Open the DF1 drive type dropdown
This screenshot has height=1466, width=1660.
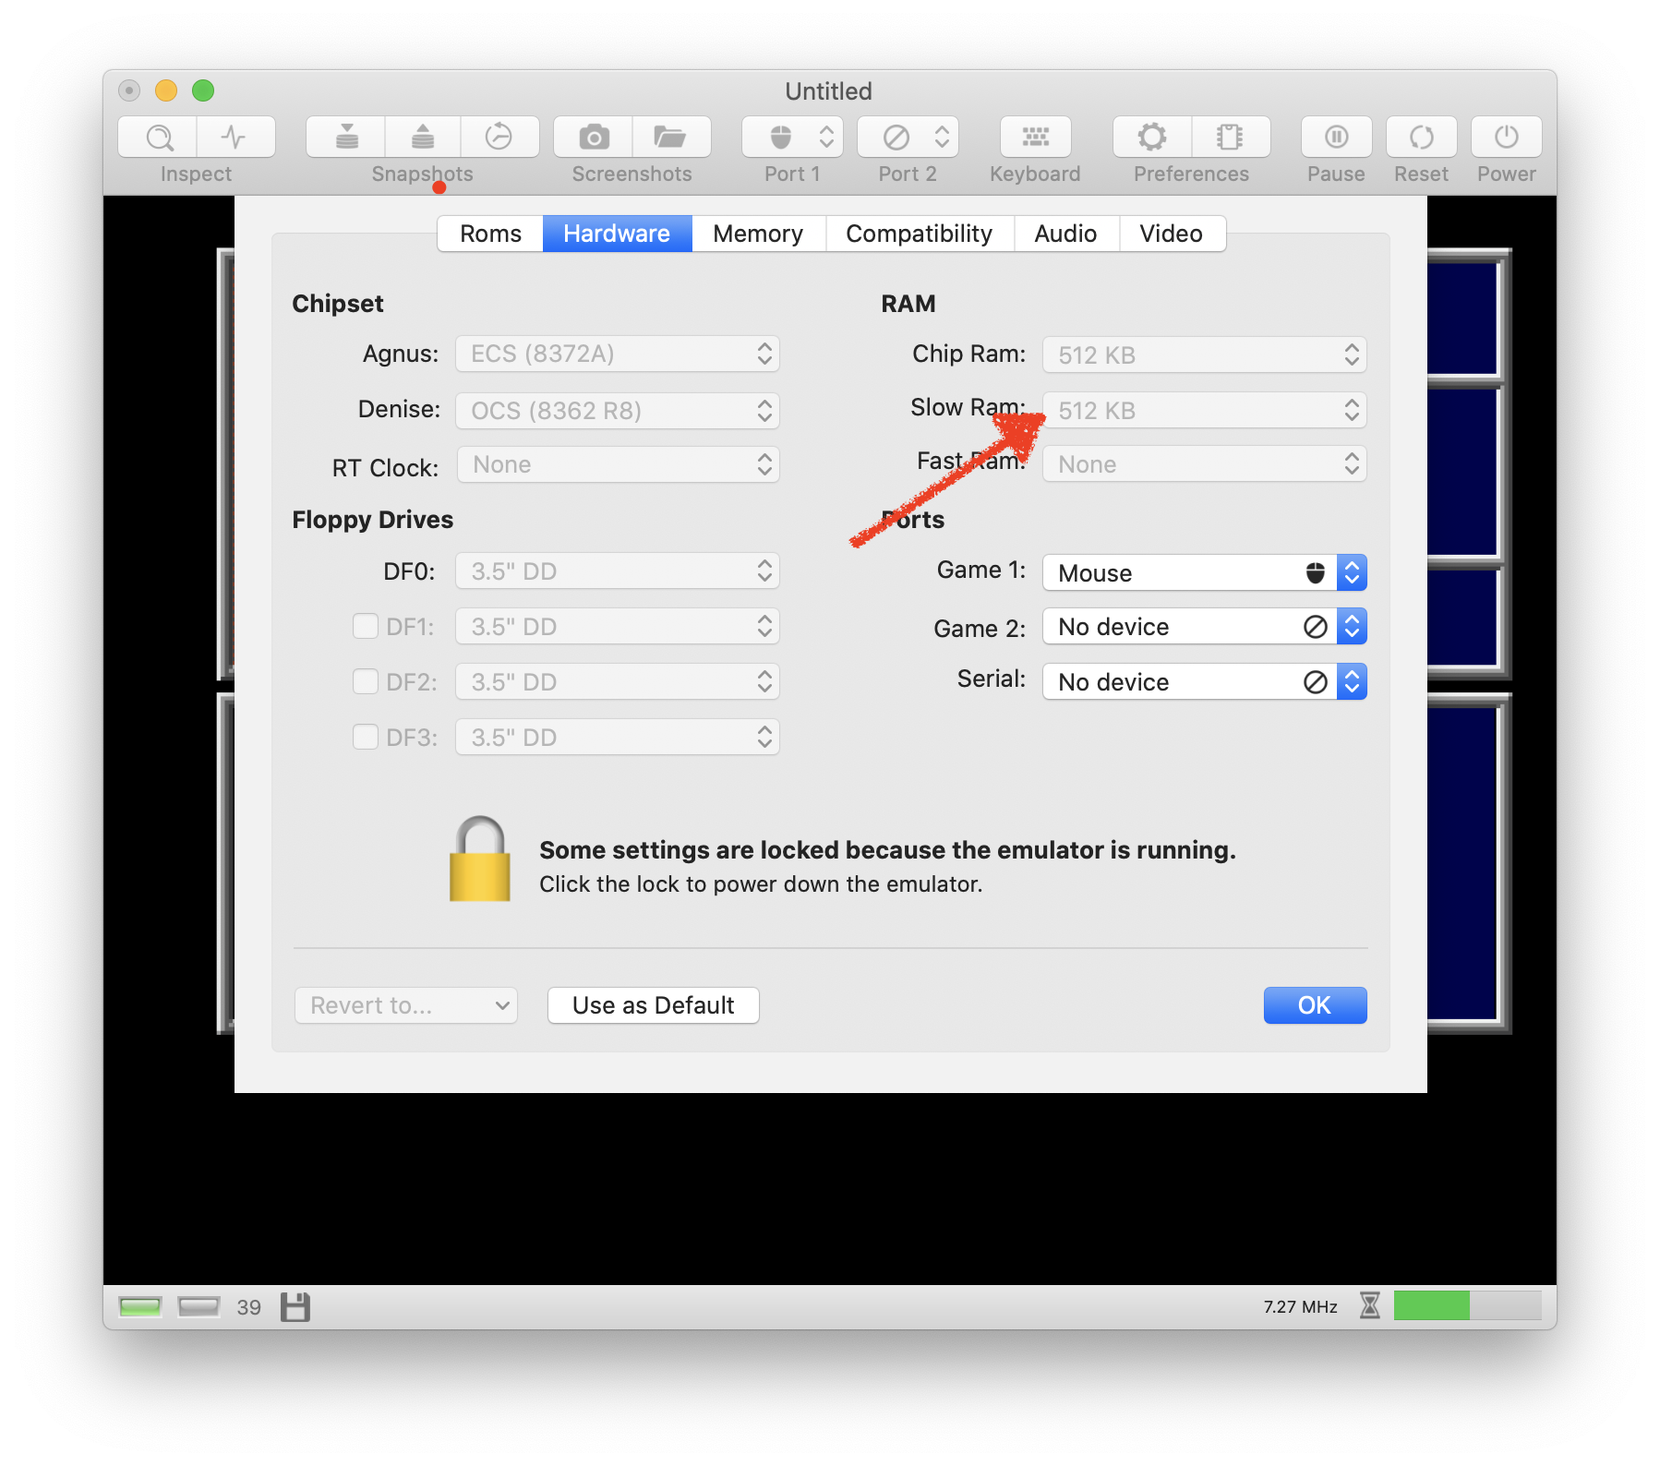tap(618, 627)
